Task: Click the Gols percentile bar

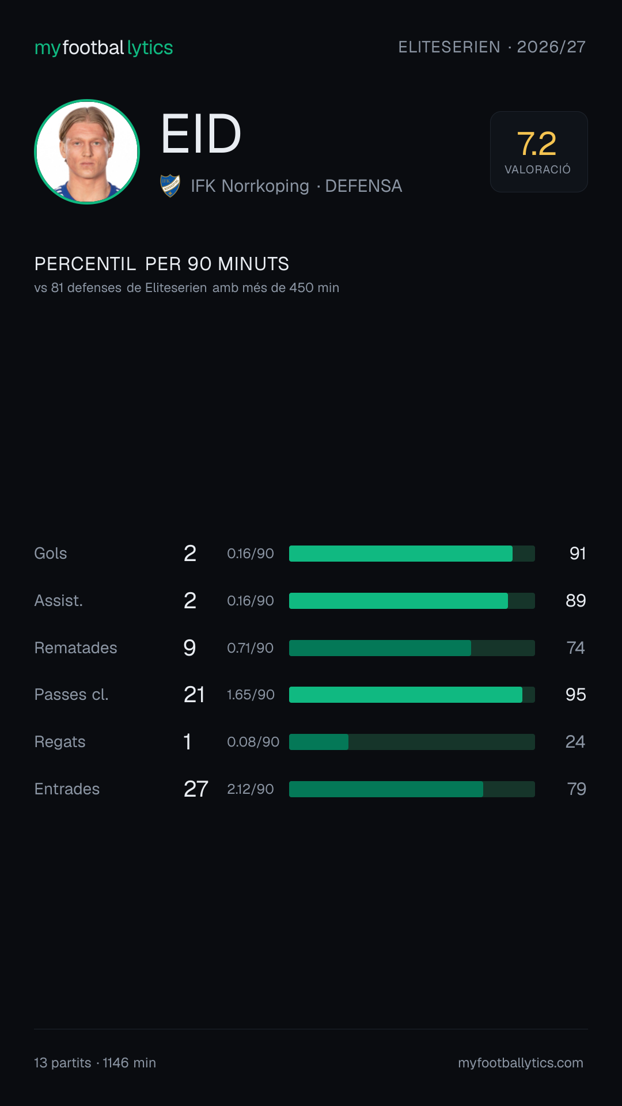Action: tap(412, 554)
